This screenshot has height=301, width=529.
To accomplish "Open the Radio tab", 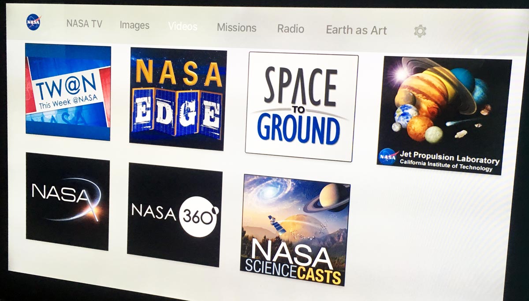I will tap(291, 29).
